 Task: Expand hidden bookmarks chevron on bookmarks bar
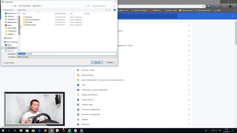[234, 10]
